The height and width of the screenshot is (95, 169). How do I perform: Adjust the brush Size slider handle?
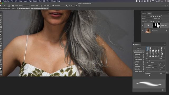pyautogui.click(x=149, y=61)
